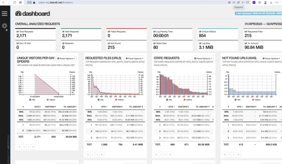Open the speed dial grid icon
The height and width of the screenshot is (164, 282).
tap(20, 2)
